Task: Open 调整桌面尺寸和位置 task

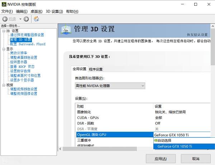Action: coord(25,75)
